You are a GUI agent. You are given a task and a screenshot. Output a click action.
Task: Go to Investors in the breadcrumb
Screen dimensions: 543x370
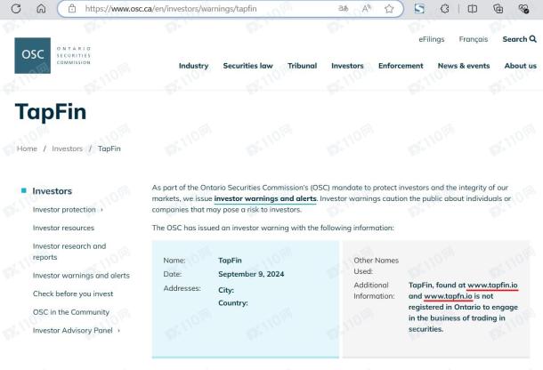point(67,149)
